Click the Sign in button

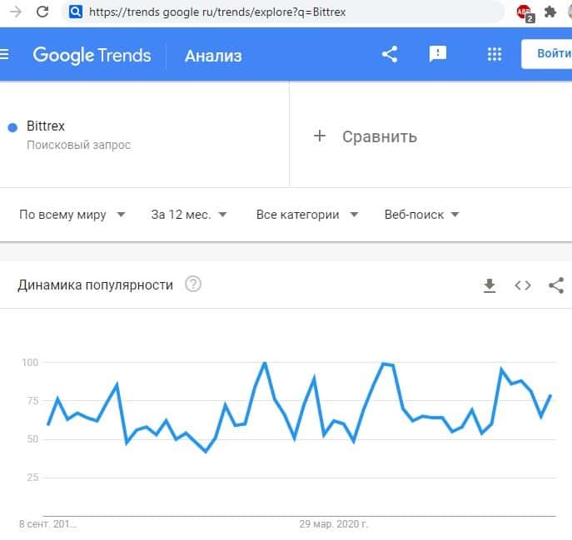click(x=551, y=54)
